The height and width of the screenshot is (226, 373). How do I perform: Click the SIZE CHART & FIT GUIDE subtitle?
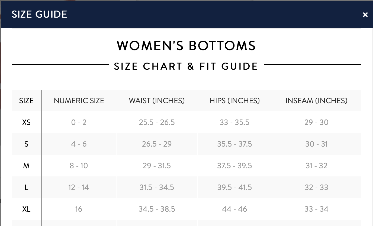[186, 66]
